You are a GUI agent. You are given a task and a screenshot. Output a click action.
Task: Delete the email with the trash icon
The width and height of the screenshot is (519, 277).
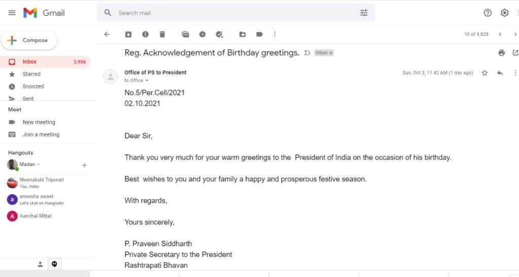pyautogui.click(x=162, y=34)
